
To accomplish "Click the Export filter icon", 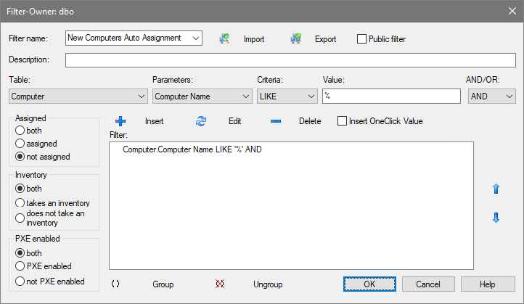I will pyautogui.click(x=296, y=38).
